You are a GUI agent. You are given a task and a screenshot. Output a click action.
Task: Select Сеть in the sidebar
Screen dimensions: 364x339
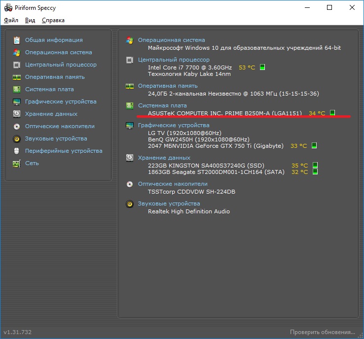(32, 163)
